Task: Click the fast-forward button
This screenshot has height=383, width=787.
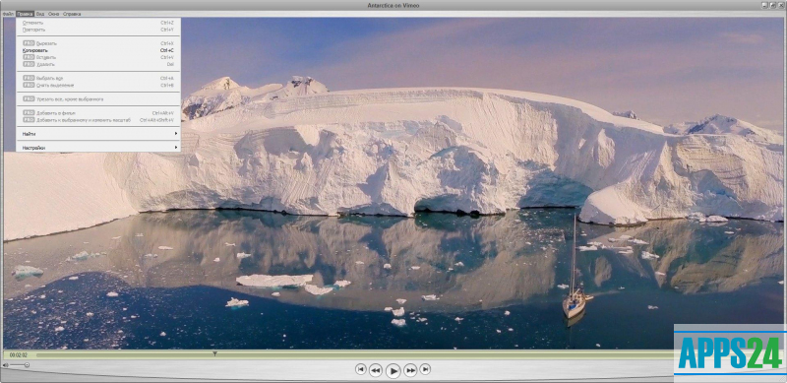Action: (x=410, y=370)
